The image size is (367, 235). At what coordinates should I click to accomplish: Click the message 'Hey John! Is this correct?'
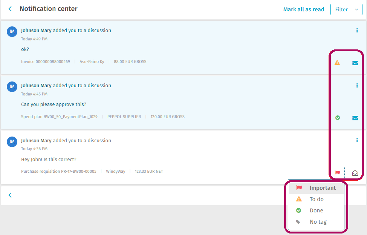coord(49,159)
